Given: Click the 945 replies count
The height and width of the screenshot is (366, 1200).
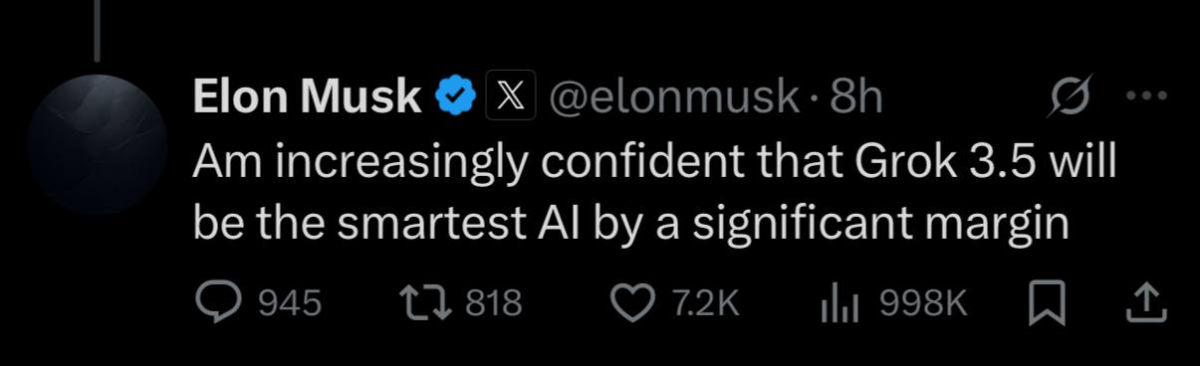Looking at the screenshot, I should coord(290,303).
